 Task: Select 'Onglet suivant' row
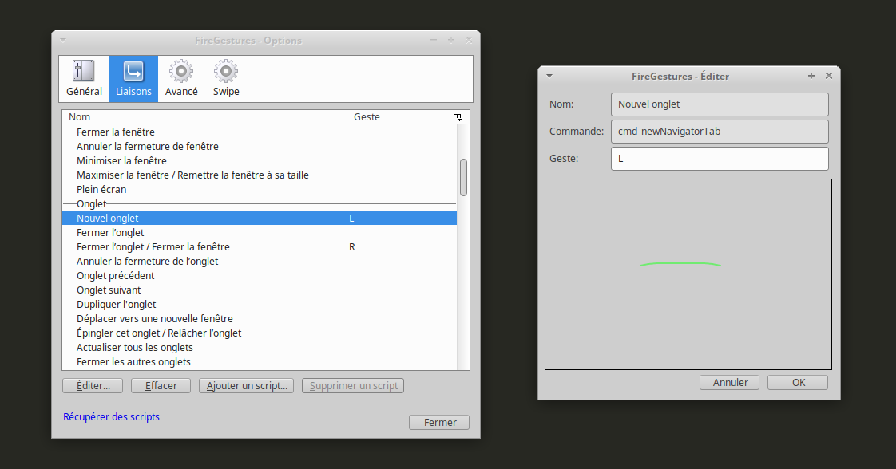(x=260, y=290)
